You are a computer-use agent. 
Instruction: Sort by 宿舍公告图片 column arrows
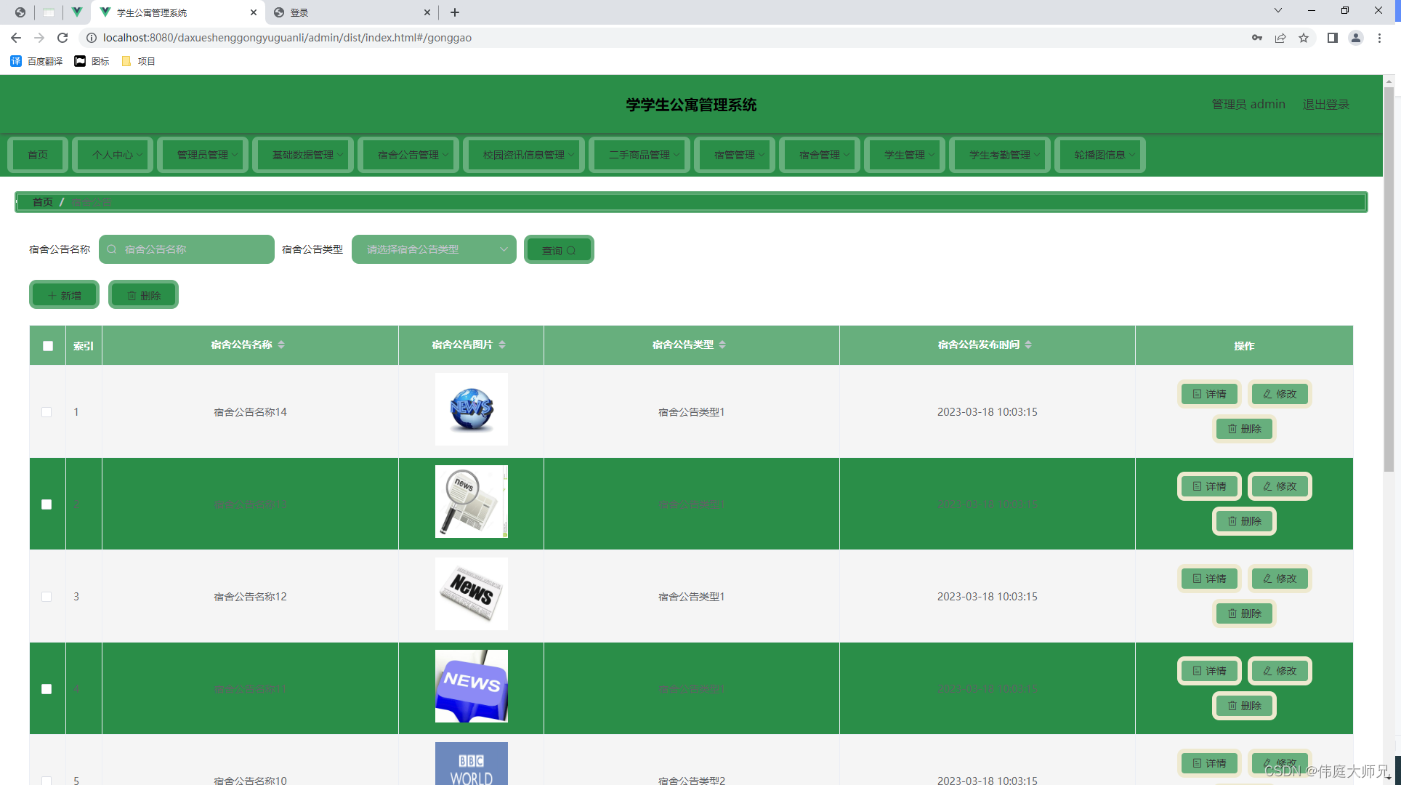(x=502, y=345)
